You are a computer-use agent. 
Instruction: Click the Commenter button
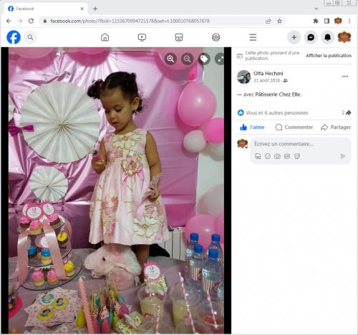[x=294, y=127]
